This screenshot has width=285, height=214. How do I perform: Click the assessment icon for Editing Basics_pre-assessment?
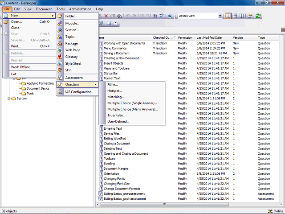101,194
